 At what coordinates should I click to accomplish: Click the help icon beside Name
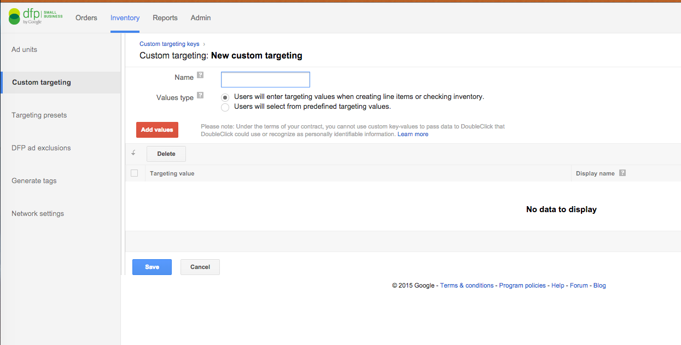(200, 75)
